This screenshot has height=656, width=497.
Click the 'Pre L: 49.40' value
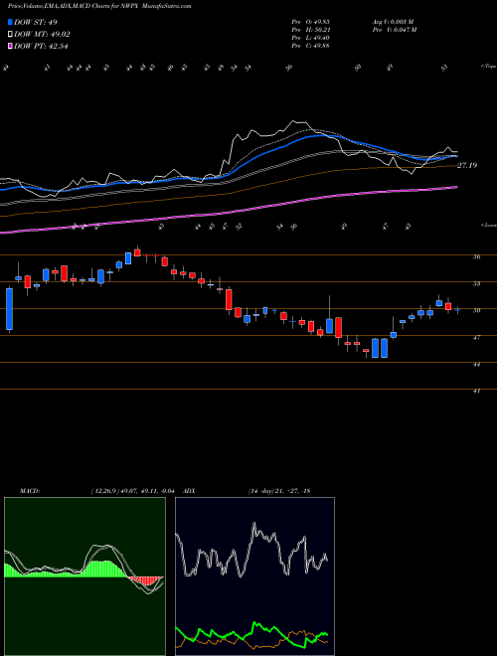coord(311,38)
